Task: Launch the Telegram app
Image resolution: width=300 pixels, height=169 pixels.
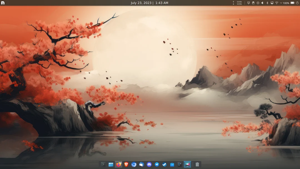Action: (x=156, y=164)
